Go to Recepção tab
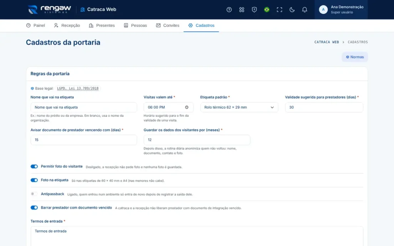 tap(67, 25)
